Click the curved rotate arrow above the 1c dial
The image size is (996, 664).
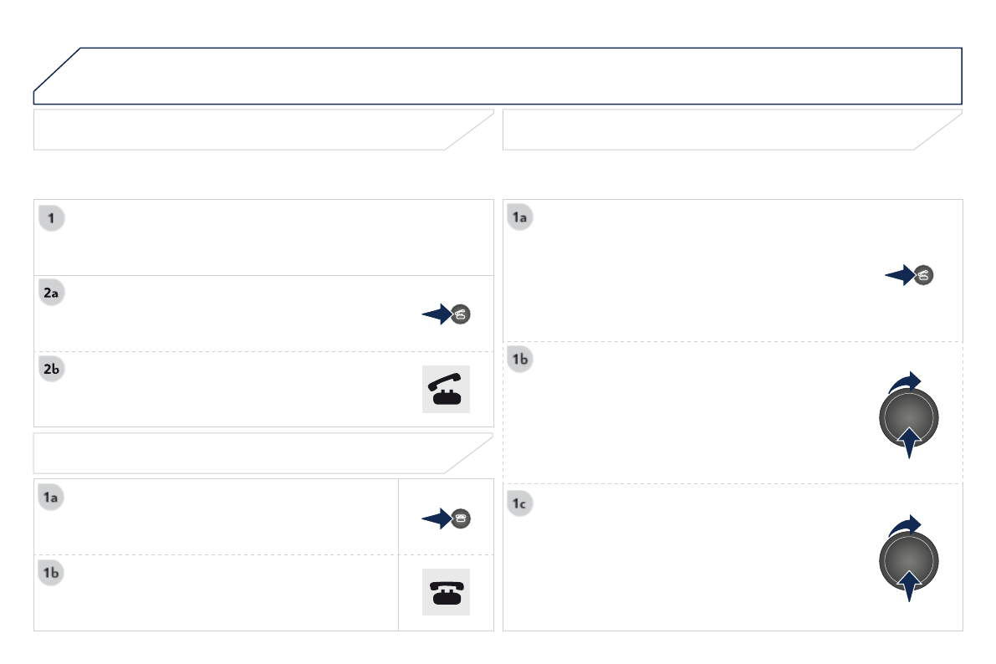point(905,524)
